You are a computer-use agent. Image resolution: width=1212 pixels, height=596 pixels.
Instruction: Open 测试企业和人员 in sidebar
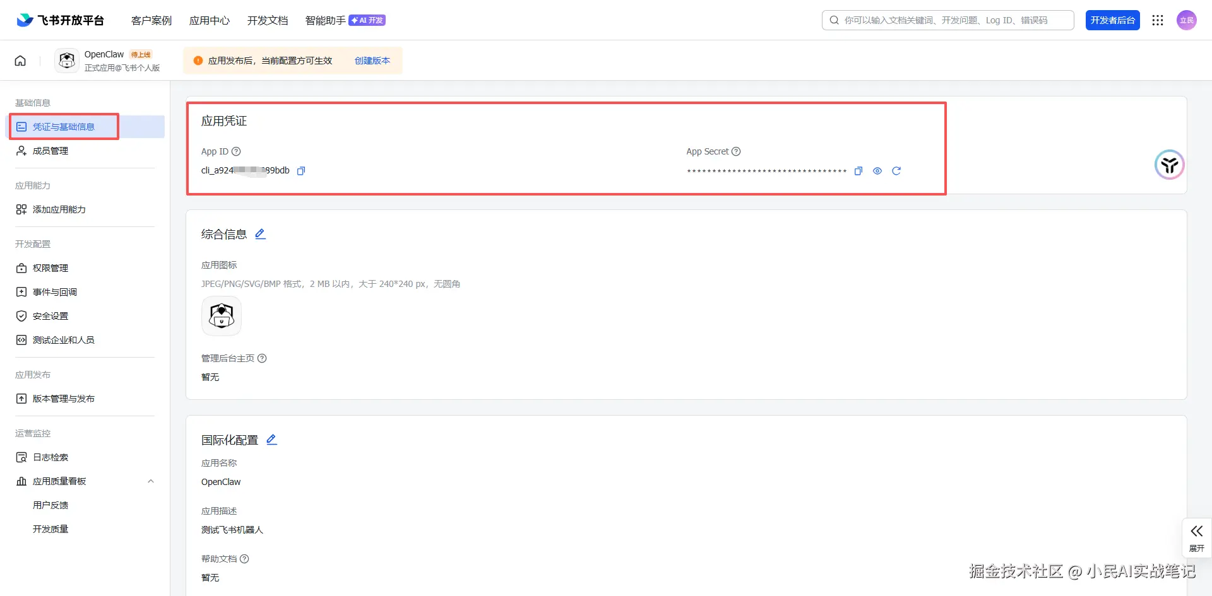(85, 340)
